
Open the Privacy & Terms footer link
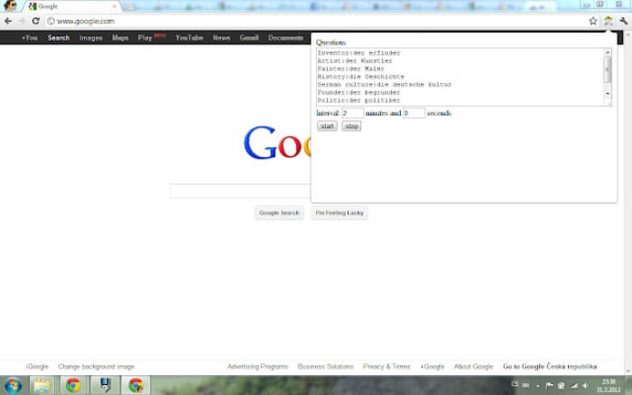coord(386,366)
